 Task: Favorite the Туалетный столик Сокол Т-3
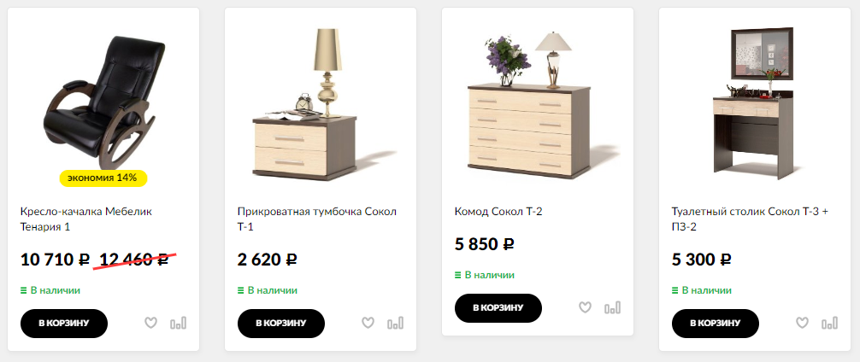coord(803,323)
